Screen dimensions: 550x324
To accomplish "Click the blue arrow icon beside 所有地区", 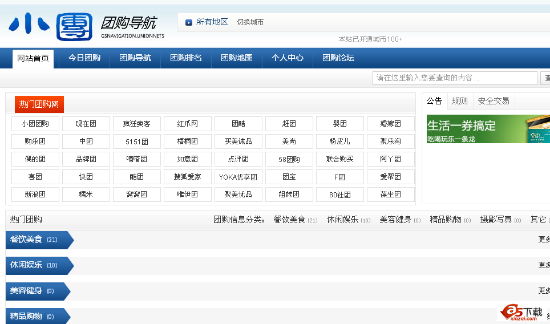I will pos(189,22).
